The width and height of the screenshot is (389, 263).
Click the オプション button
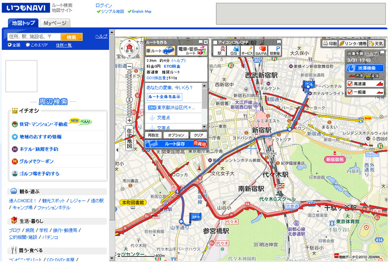tap(176, 135)
